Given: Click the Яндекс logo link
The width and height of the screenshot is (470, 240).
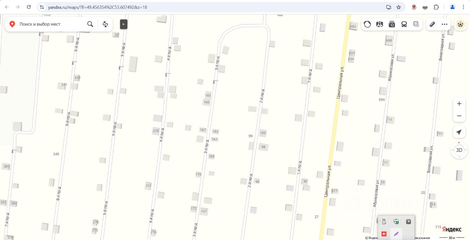Looking at the screenshot, I should pyautogui.click(x=452, y=229).
